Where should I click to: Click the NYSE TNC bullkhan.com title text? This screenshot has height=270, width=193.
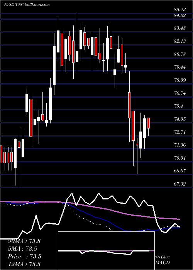pos(27,5)
